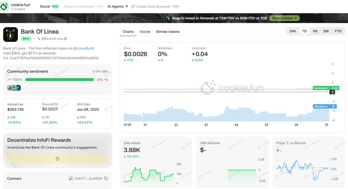
Task: Toggle the Price selector versus Bitcoin
Action: [282, 143]
